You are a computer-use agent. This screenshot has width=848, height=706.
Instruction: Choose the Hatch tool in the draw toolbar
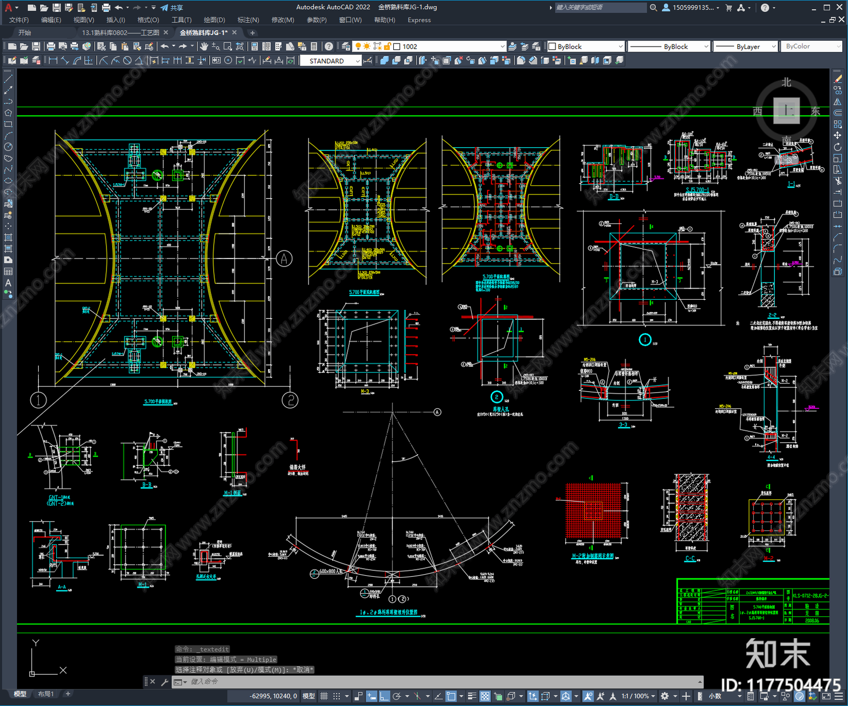(x=8, y=237)
